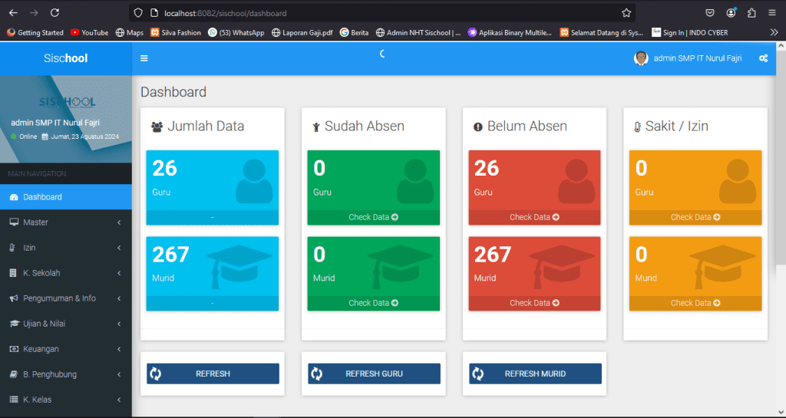Viewport: 786px width, 418px height.
Task: Open the K. Sekolah menu item
Action: (41, 273)
